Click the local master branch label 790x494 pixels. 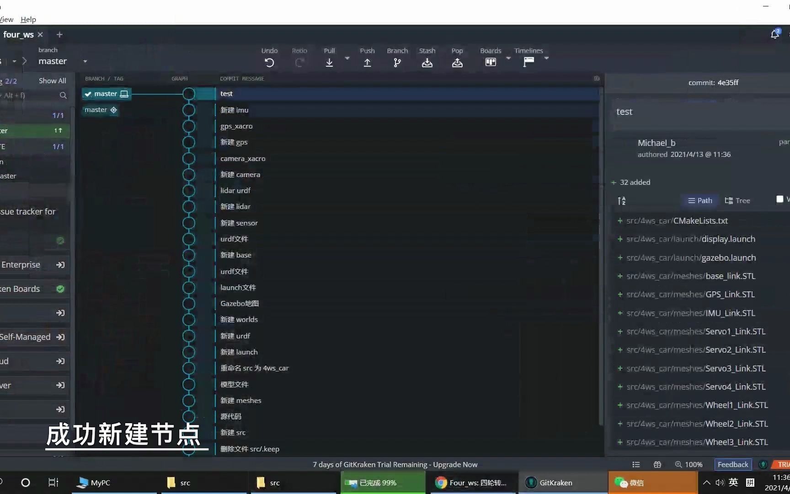tap(107, 94)
